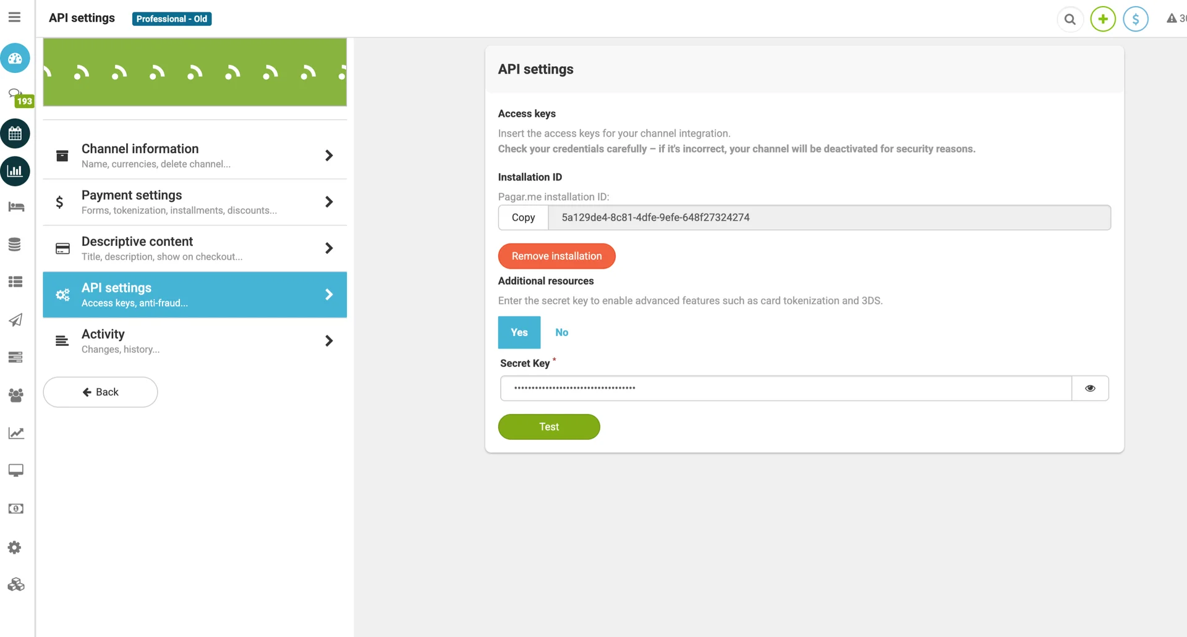Viewport: 1187px width, 637px height.
Task: Select Yes for additional resources
Action: tap(519, 332)
